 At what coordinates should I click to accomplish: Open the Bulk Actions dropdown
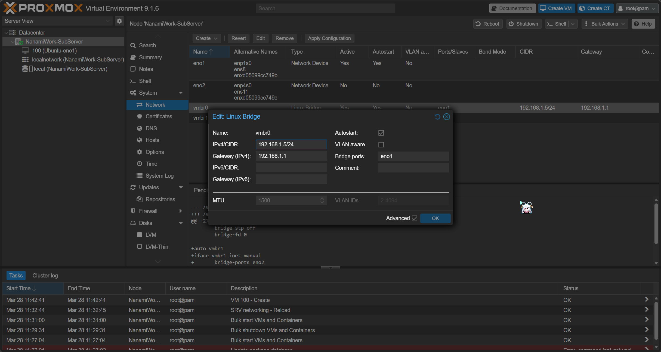(x=605, y=24)
